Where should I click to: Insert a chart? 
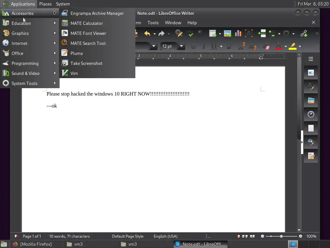click(x=238, y=33)
